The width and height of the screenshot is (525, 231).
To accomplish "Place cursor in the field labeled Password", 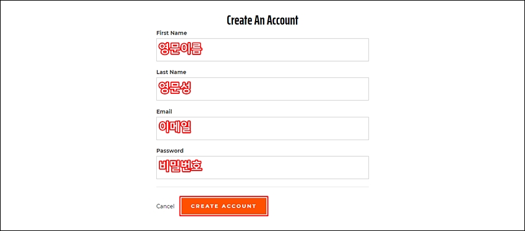I will click(x=262, y=167).
